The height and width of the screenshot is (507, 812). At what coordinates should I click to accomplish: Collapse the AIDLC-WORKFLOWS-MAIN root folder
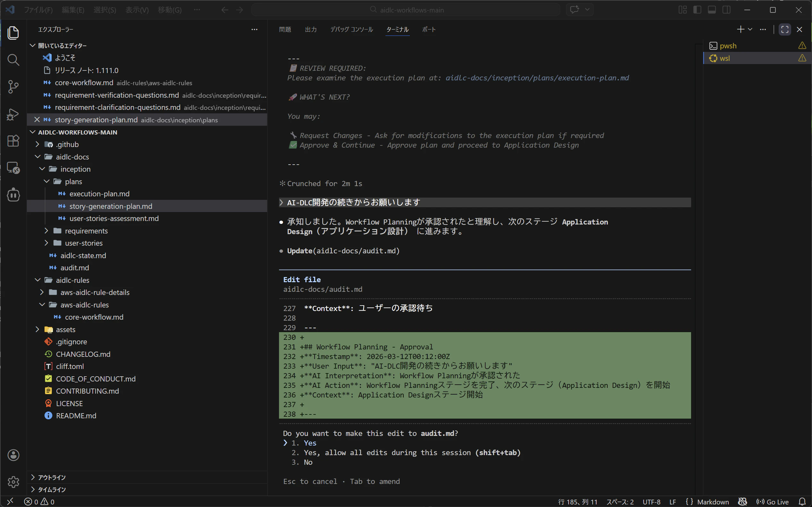click(x=33, y=132)
